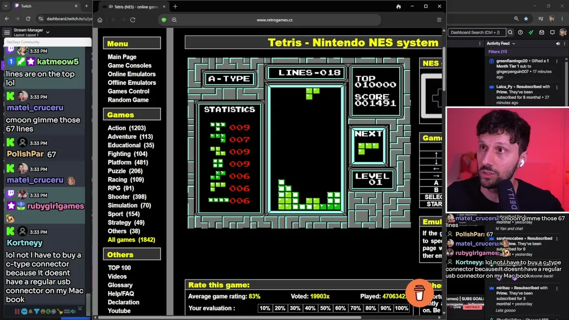Go back in the Twitch browser window
Viewport: 569px width, 320px height.
7,19
